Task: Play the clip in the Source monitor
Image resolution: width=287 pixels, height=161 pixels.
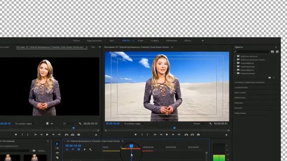Action: point(47,135)
